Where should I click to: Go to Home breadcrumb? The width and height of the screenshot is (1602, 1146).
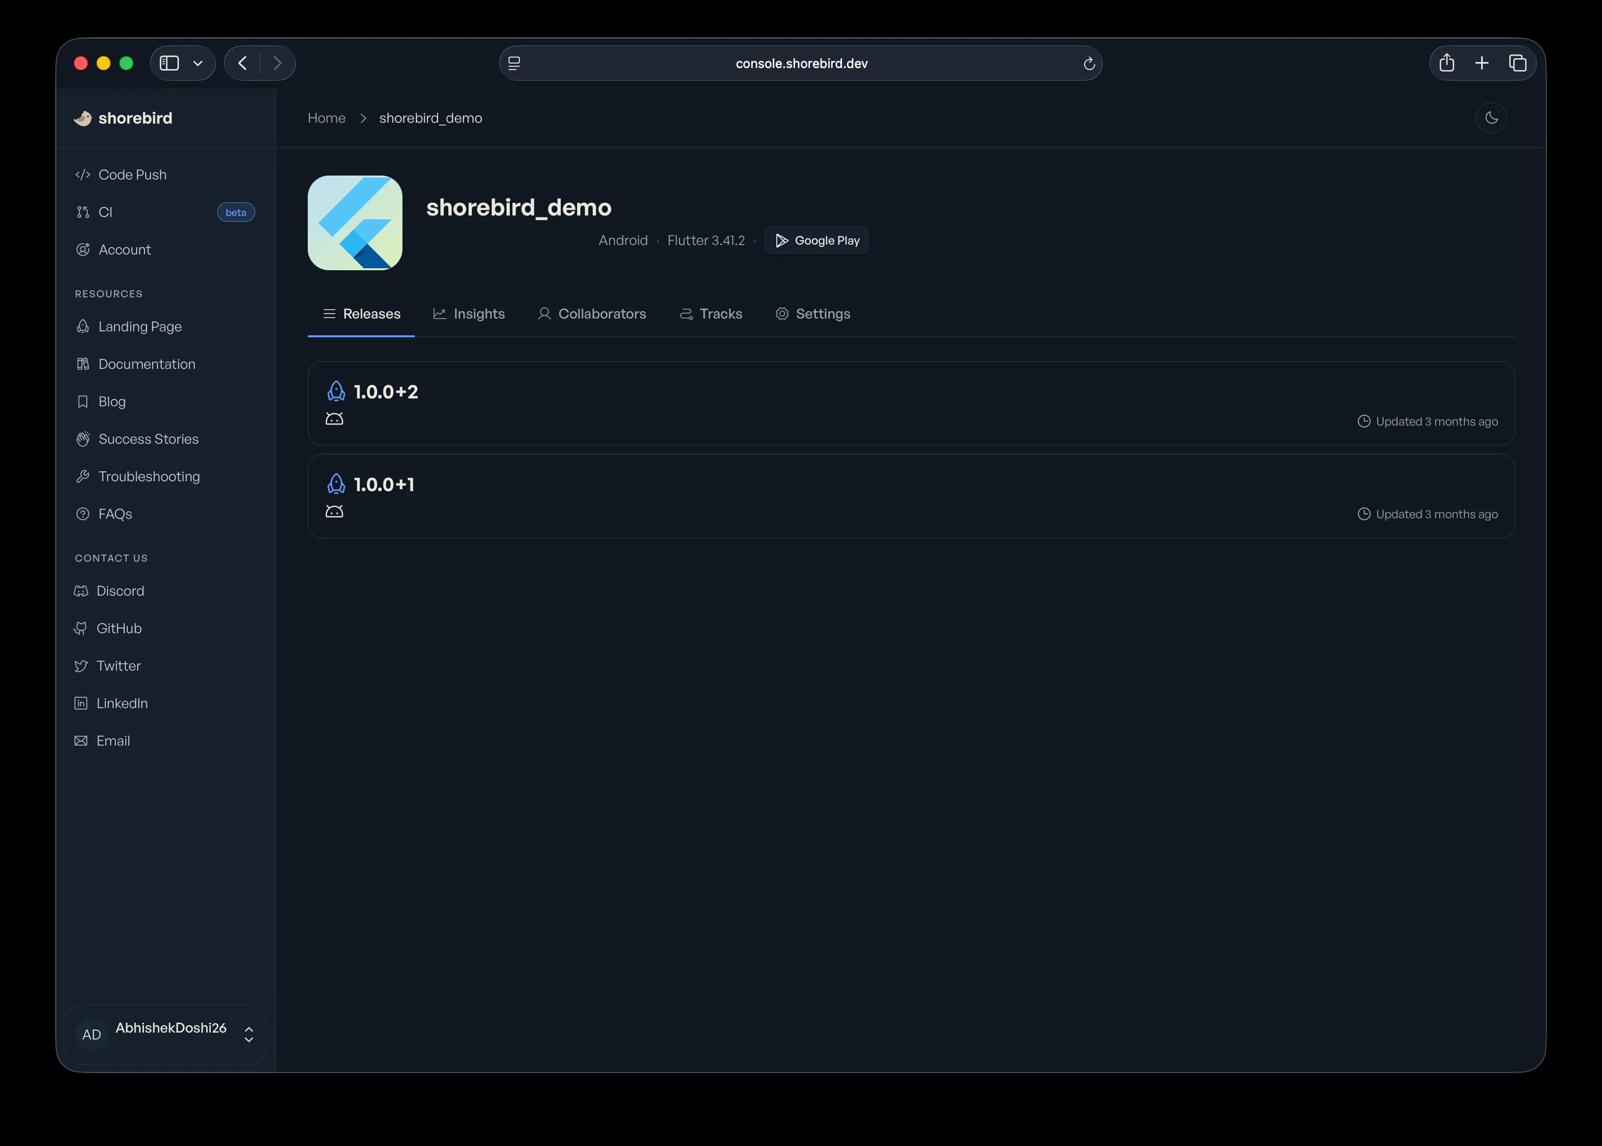point(326,118)
